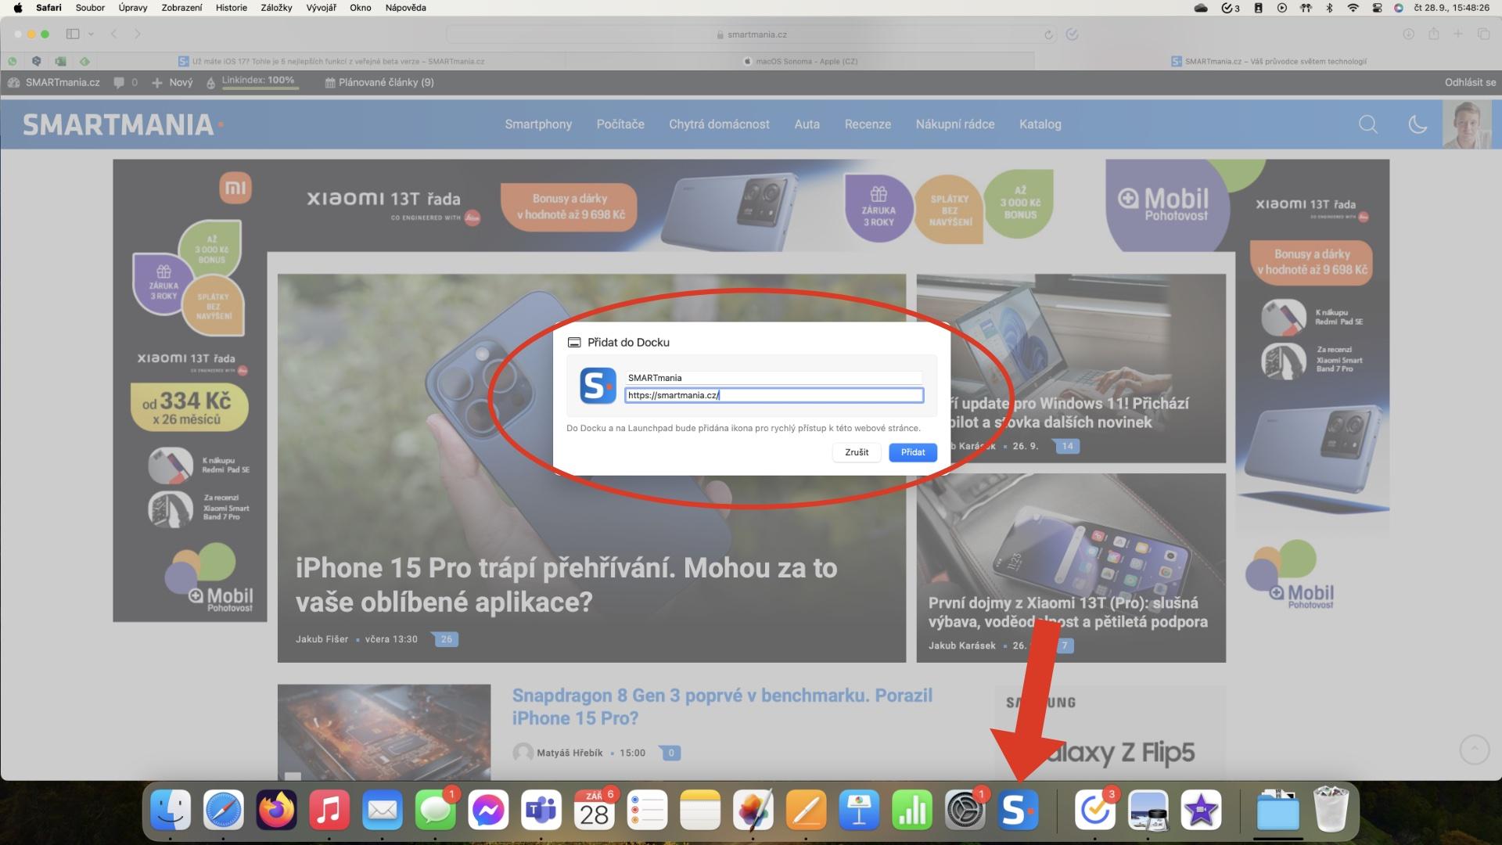The width and height of the screenshot is (1502, 845).
Task: Open iPhone 15 Pro overheating article headline
Action: [x=566, y=584]
